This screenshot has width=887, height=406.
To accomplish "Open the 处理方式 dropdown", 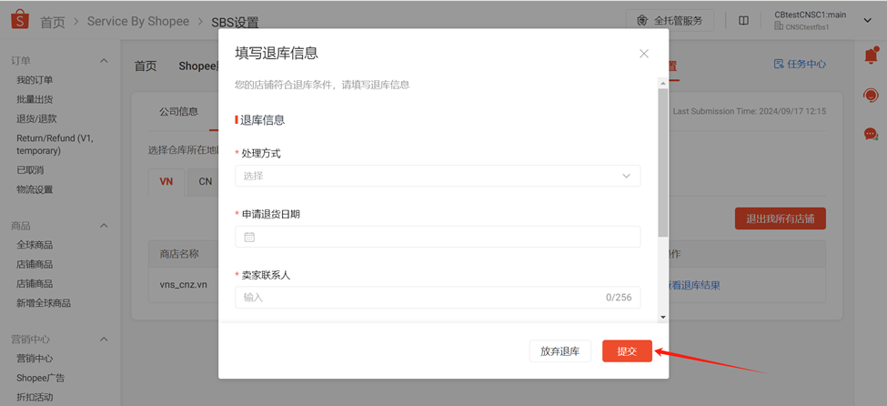I will 437,176.
